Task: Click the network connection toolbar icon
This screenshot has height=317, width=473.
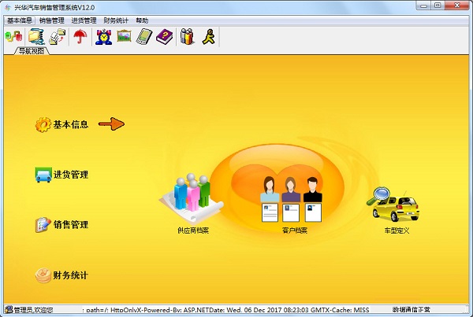Action: pos(13,37)
